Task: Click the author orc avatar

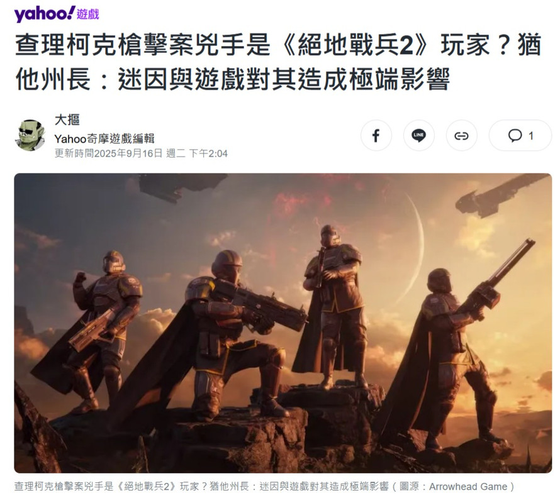Action: (x=31, y=136)
